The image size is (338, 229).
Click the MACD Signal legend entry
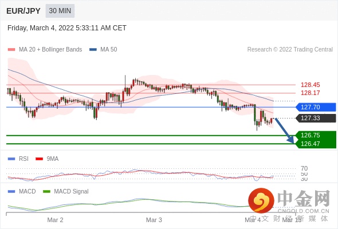[66, 191]
